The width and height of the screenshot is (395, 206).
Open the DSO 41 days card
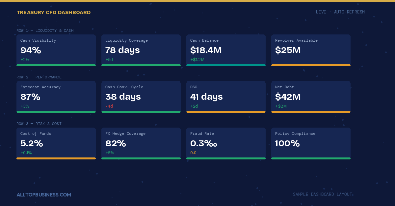(x=226, y=97)
